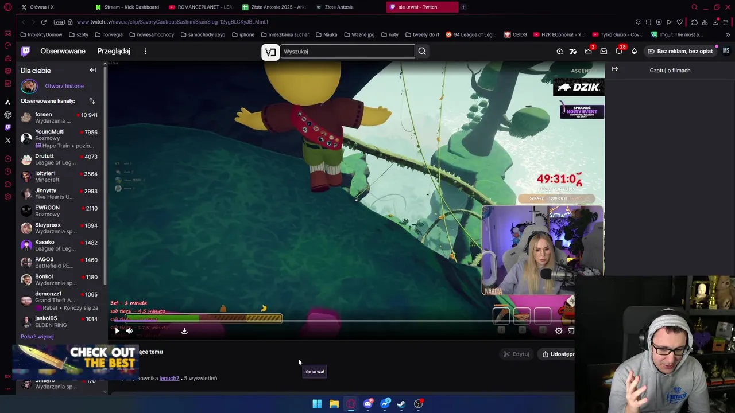Open the CEIDG bookmark
The width and height of the screenshot is (735, 413).
[x=516, y=34]
